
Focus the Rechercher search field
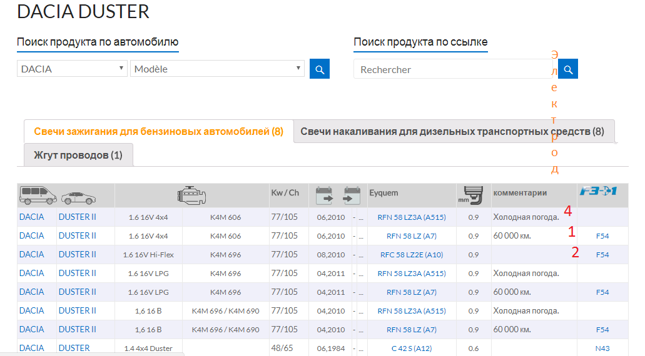click(x=452, y=69)
